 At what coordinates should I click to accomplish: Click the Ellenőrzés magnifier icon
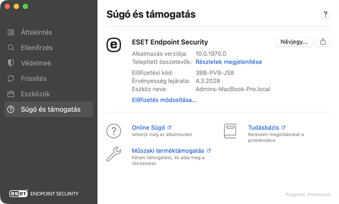point(11,47)
